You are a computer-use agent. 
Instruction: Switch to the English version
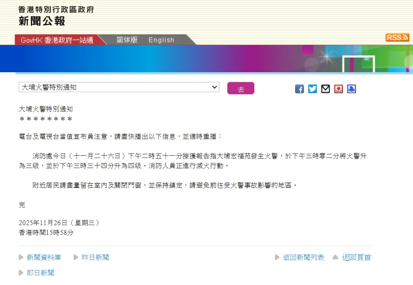161,40
